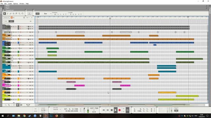Open Firefox from the taskbar
The image size is (211, 118).
tap(56, 116)
